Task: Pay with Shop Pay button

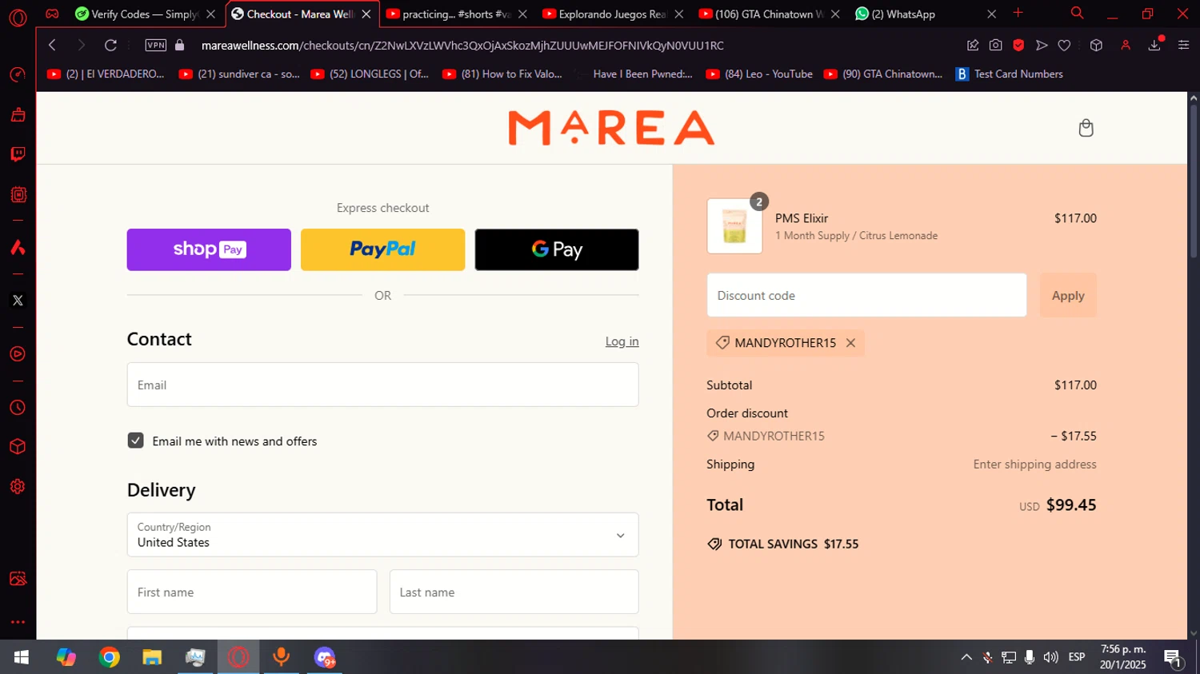Action: click(209, 249)
